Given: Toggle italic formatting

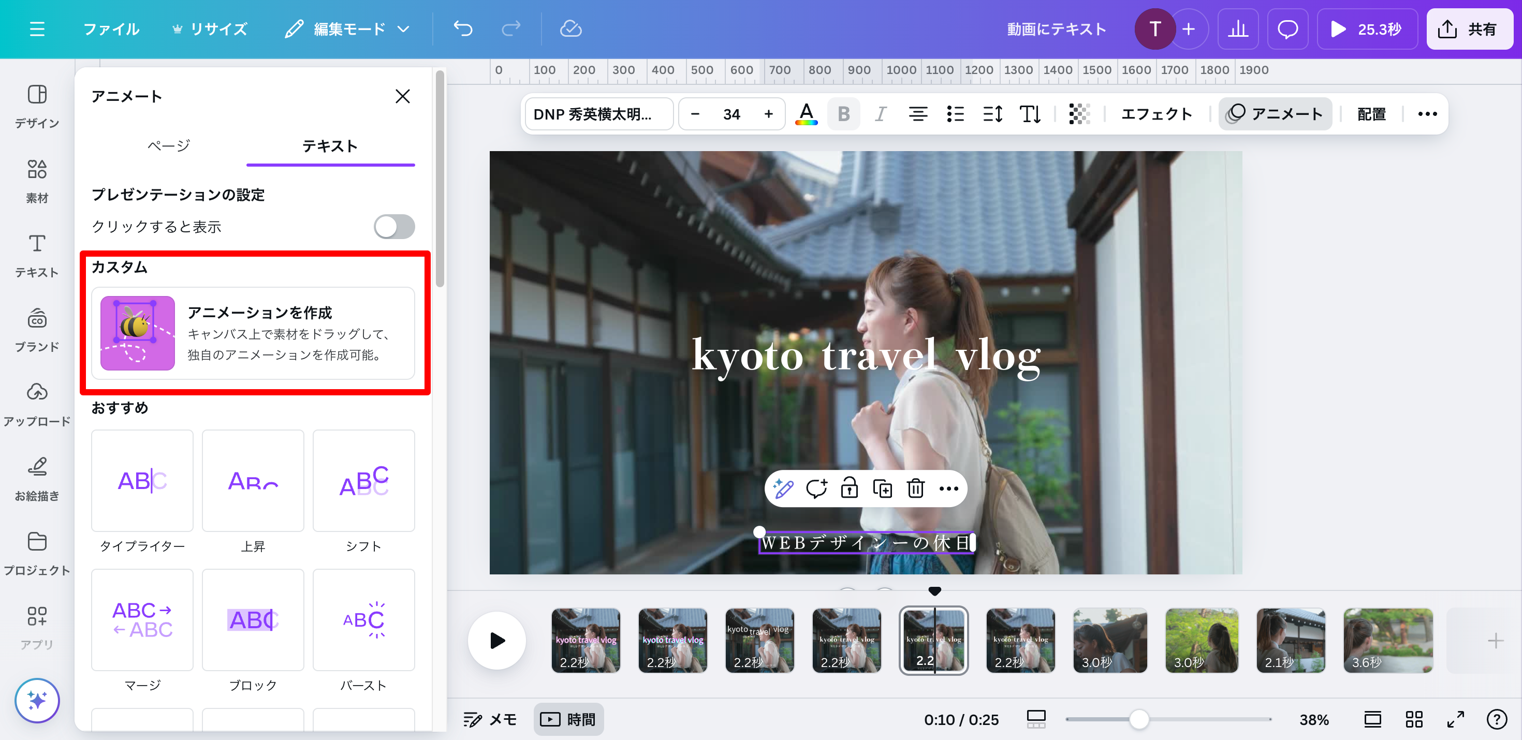Looking at the screenshot, I should pyautogui.click(x=881, y=114).
